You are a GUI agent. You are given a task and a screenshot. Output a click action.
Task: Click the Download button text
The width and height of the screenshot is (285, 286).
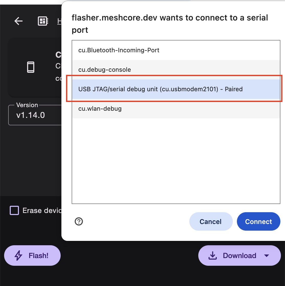[x=239, y=256]
